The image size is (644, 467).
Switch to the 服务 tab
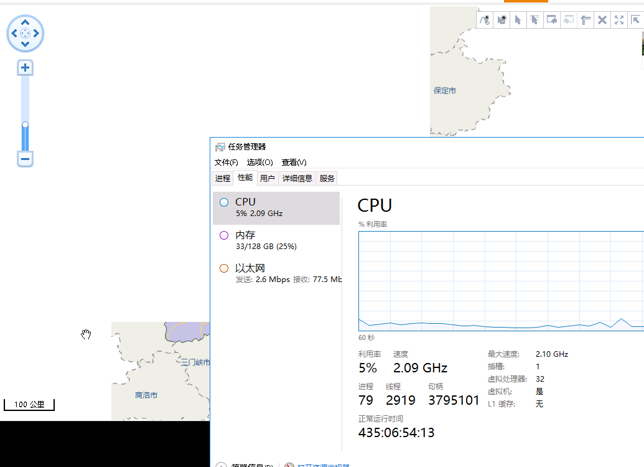pyautogui.click(x=327, y=179)
